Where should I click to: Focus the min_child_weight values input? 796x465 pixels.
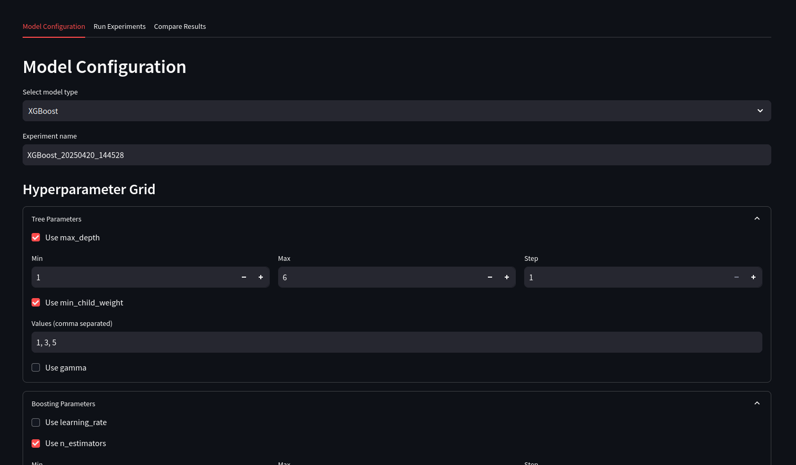(x=396, y=342)
